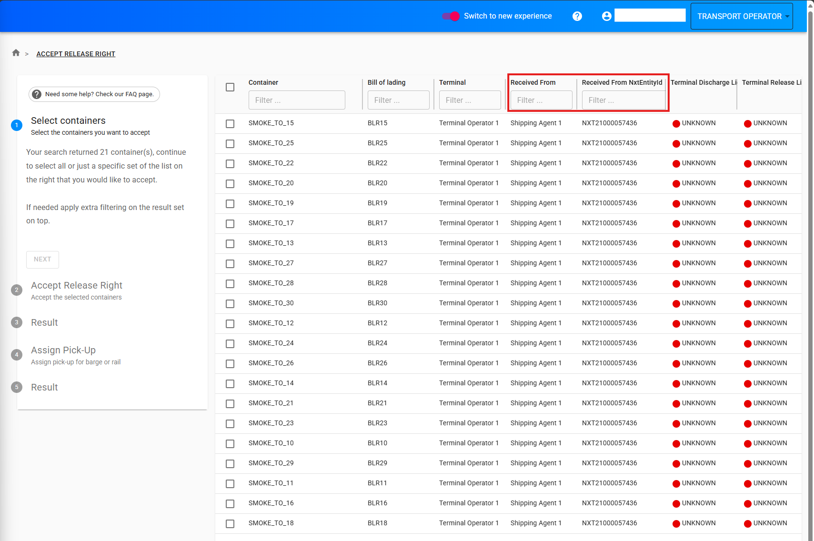Click the Received From column header
Screen dimensions: 814x541
tap(533, 82)
